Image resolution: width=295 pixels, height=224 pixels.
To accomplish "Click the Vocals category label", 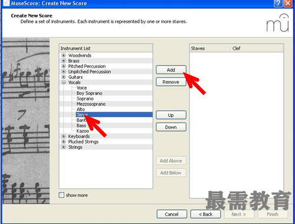I will pyautogui.click(x=74, y=83).
